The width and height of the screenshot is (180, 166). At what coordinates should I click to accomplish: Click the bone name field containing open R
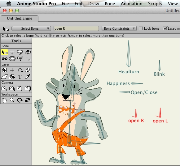(76, 28)
